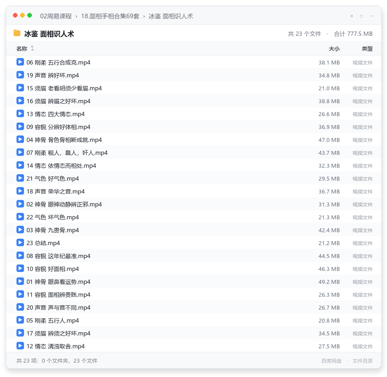Sort the file list by 大小 column
This screenshot has width=387, height=377.
(334, 49)
